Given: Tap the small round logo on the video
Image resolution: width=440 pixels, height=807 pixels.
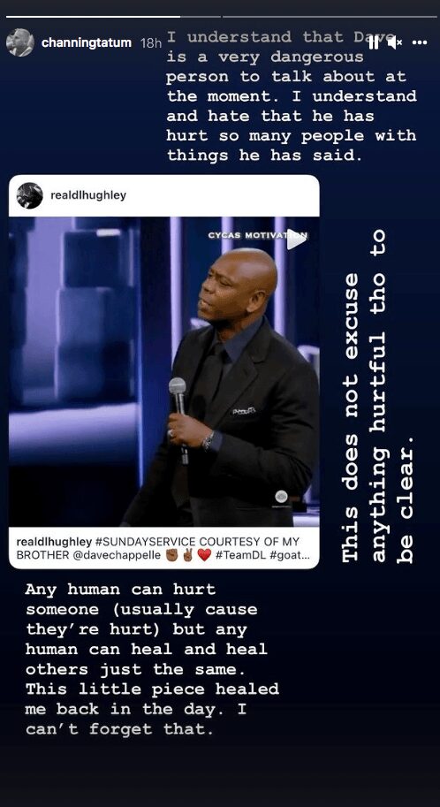Looking at the screenshot, I should (281, 497).
